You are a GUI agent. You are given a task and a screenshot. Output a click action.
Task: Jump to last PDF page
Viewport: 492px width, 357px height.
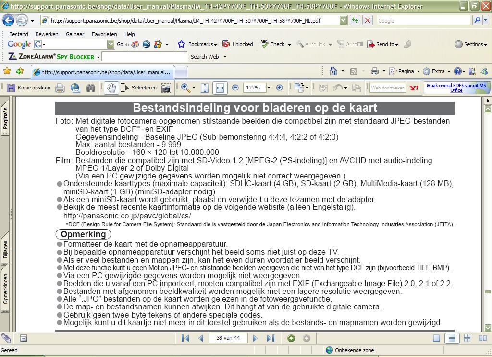tap(271, 338)
